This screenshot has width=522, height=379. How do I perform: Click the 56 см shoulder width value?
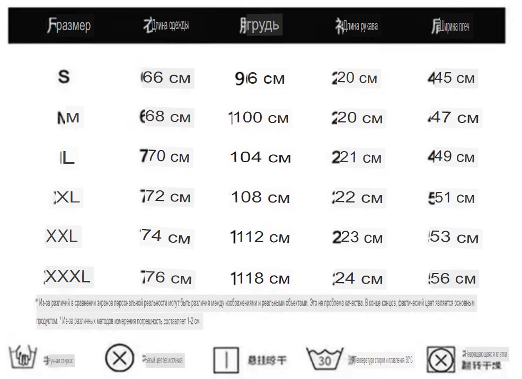tap(453, 278)
